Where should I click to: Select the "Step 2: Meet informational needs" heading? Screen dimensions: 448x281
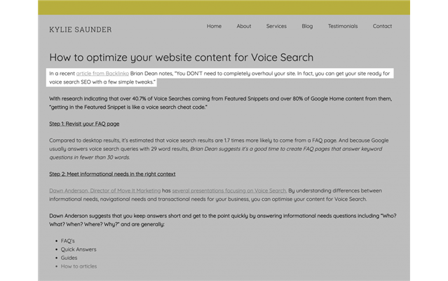point(112,174)
